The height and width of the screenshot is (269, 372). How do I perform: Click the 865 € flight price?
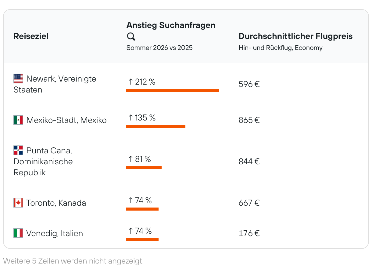(249, 120)
